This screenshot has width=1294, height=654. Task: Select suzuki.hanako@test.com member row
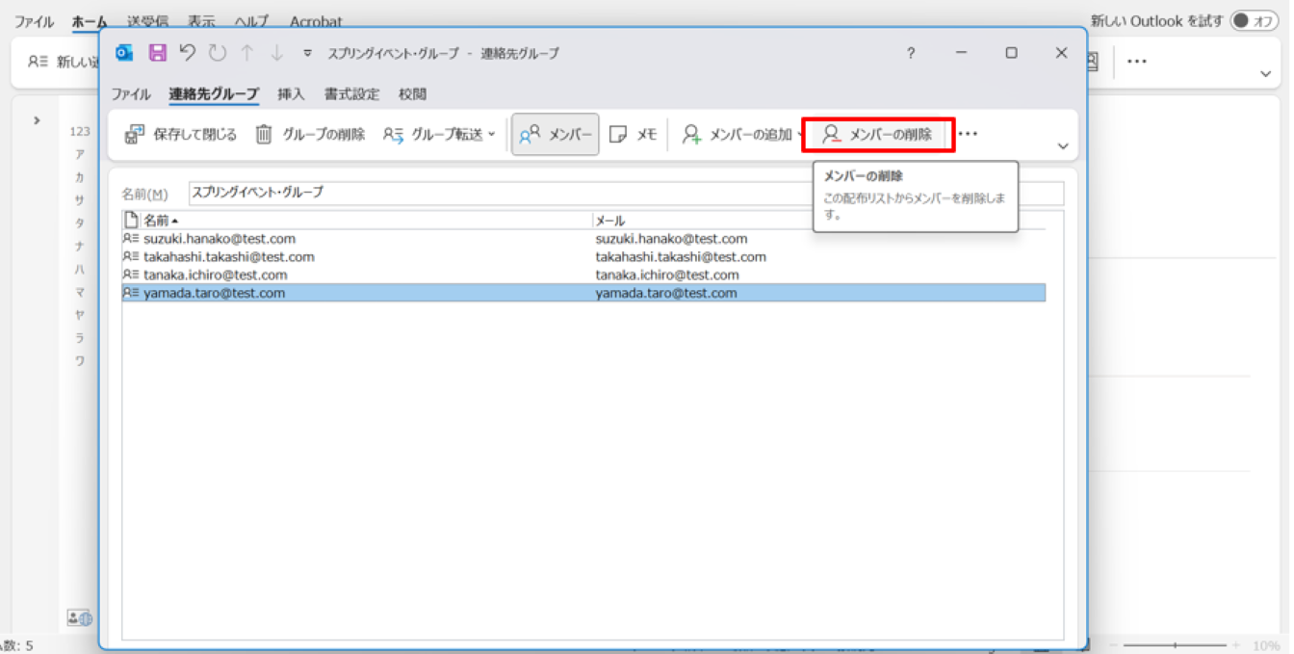tap(220, 239)
